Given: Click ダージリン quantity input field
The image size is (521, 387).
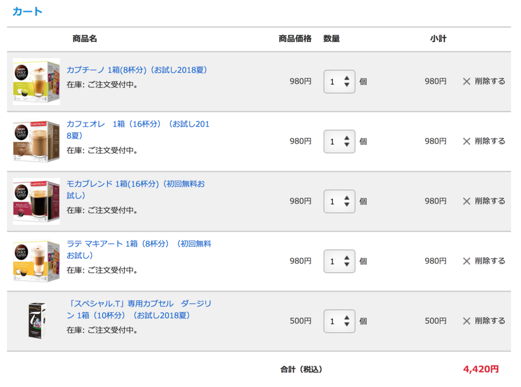Looking at the screenshot, I should click(339, 321).
